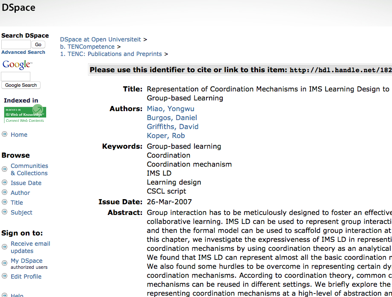Click the arrow icon next to Issue Date
Screen dimensions: 392x297
pyautogui.click(x=4, y=182)
